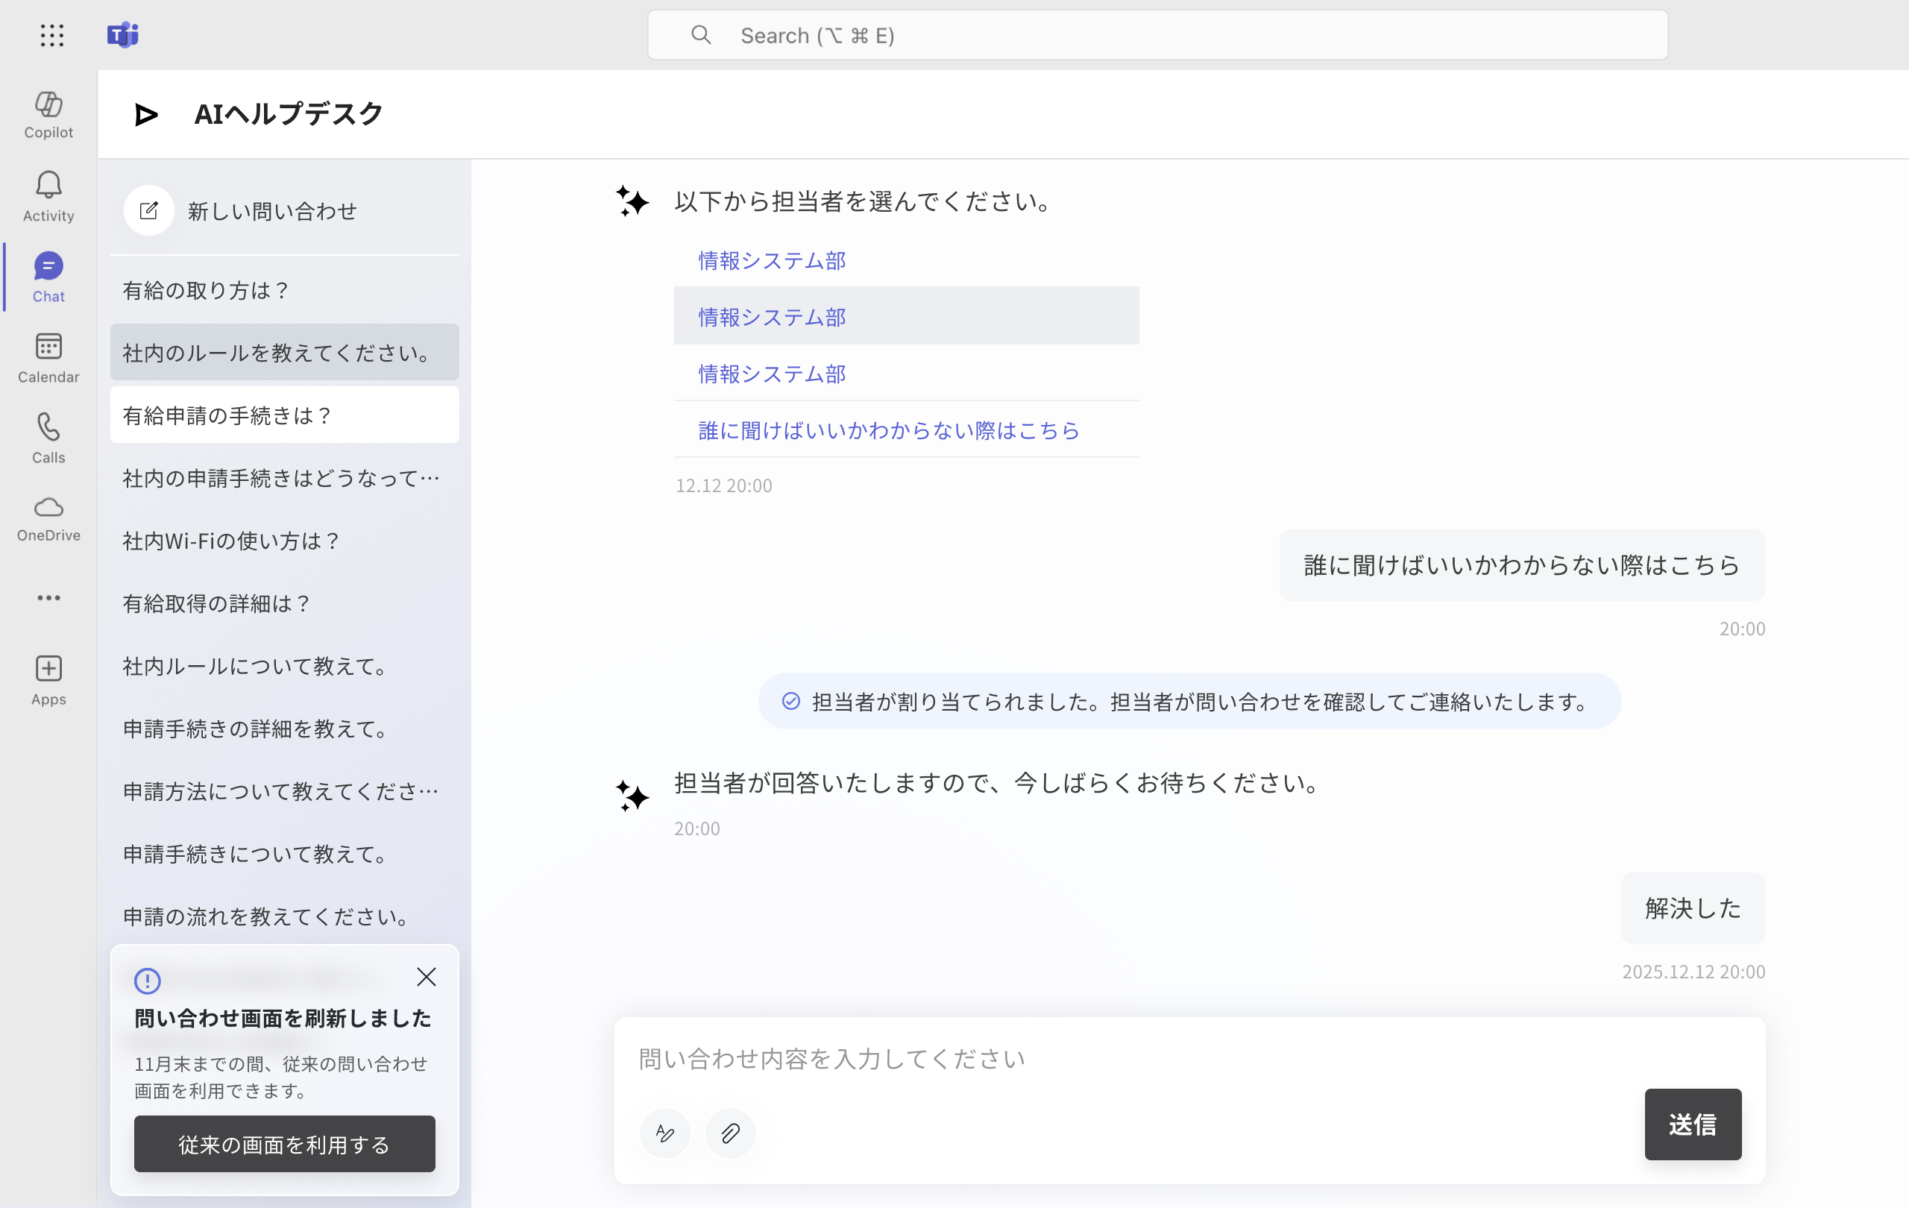Click the bot sparkle avatar beside 担当者が回答いたします
The width and height of the screenshot is (1909, 1208).
(632, 796)
